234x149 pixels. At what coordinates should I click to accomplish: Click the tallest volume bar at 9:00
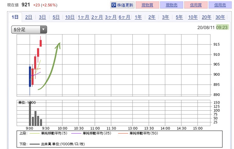(x=30, y=114)
